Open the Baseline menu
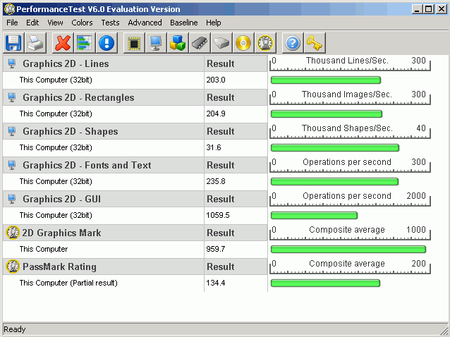Screen dimensions: 450x337 point(184,23)
